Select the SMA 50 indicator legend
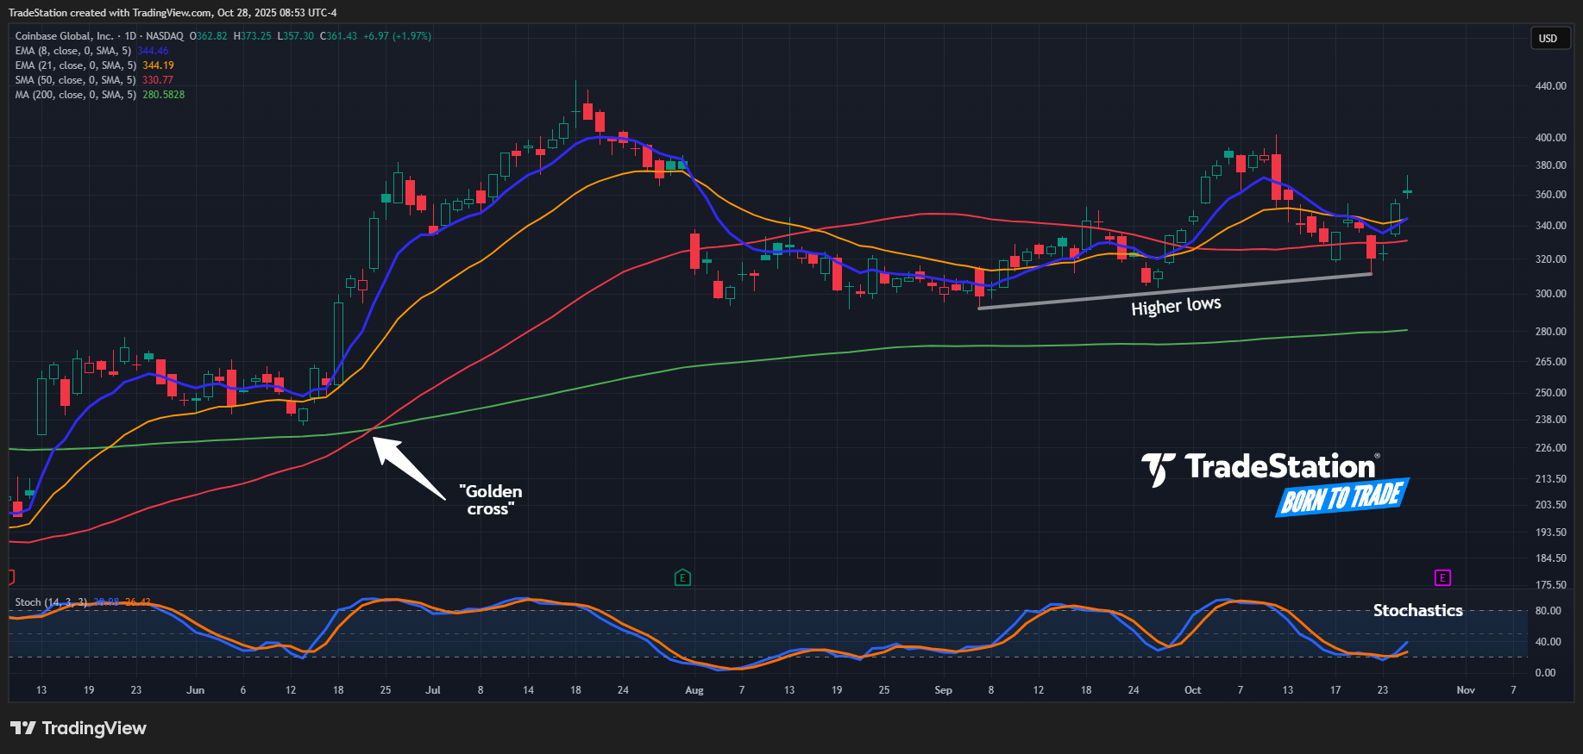Image resolution: width=1583 pixels, height=754 pixels. coord(78,80)
